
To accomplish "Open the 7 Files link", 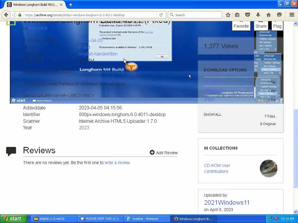I will (270, 116).
